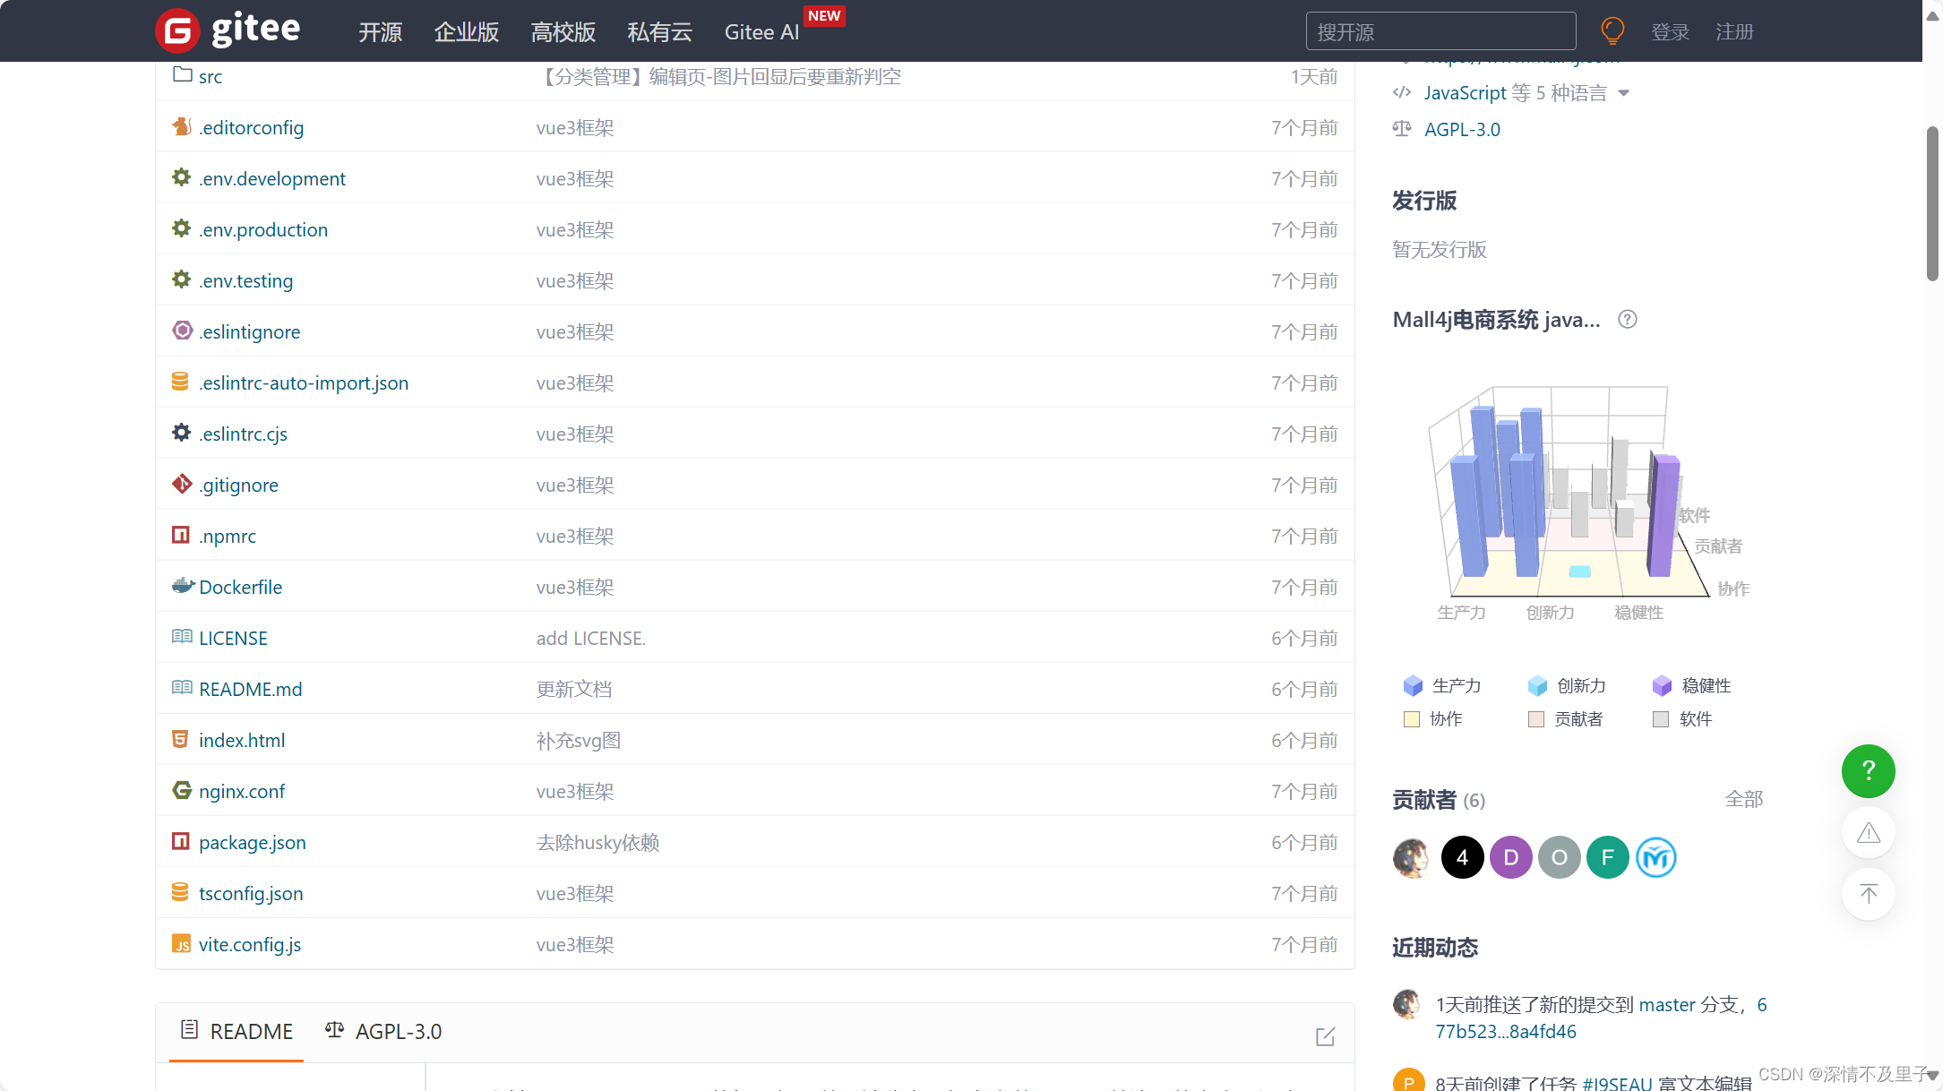Toggle the 软件 legend checkbox
Screen dimensions: 1943x1091
click(1661, 719)
